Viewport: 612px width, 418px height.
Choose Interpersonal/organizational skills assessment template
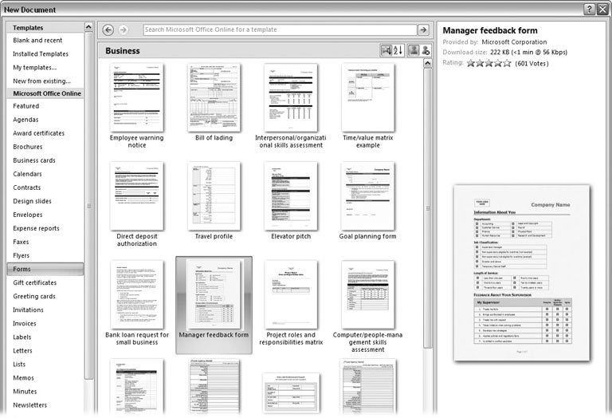(291, 106)
